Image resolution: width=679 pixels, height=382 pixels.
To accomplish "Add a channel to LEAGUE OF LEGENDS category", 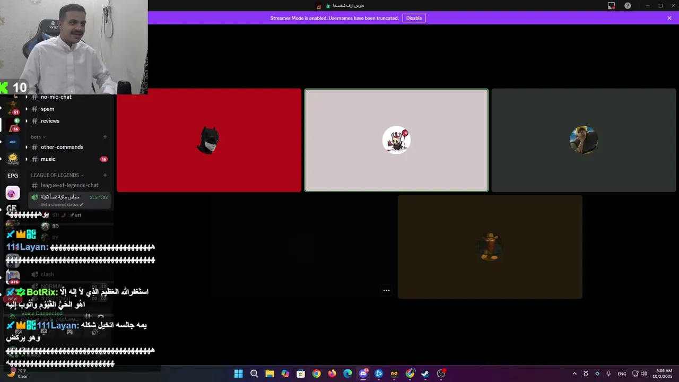I will coord(105,175).
